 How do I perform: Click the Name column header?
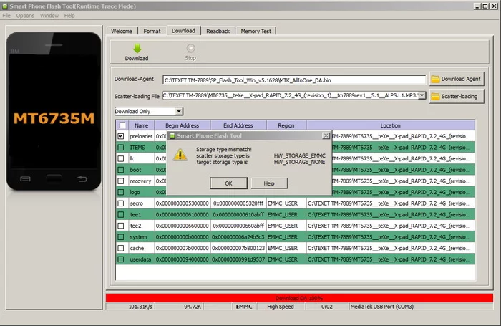pyautogui.click(x=141, y=125)
